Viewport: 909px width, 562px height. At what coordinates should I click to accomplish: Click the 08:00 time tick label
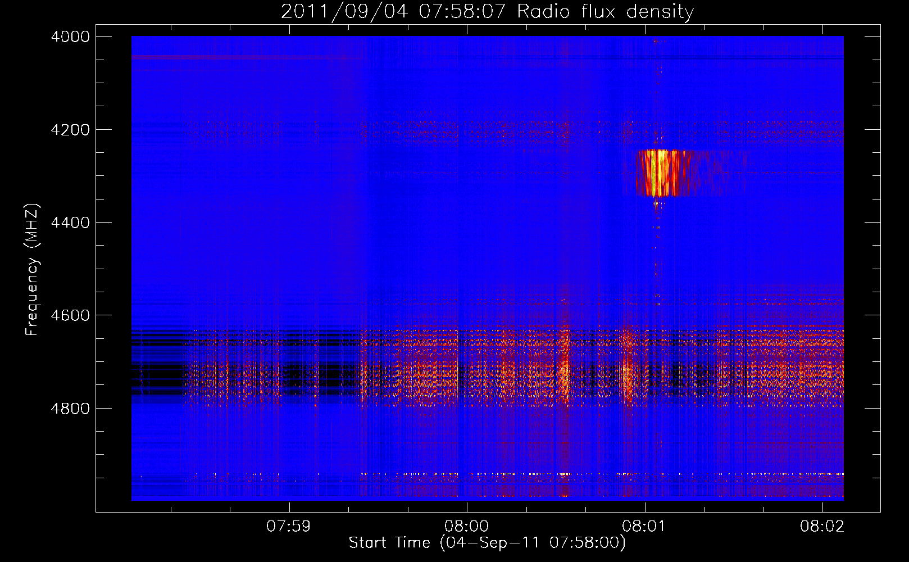coord(466,527)
